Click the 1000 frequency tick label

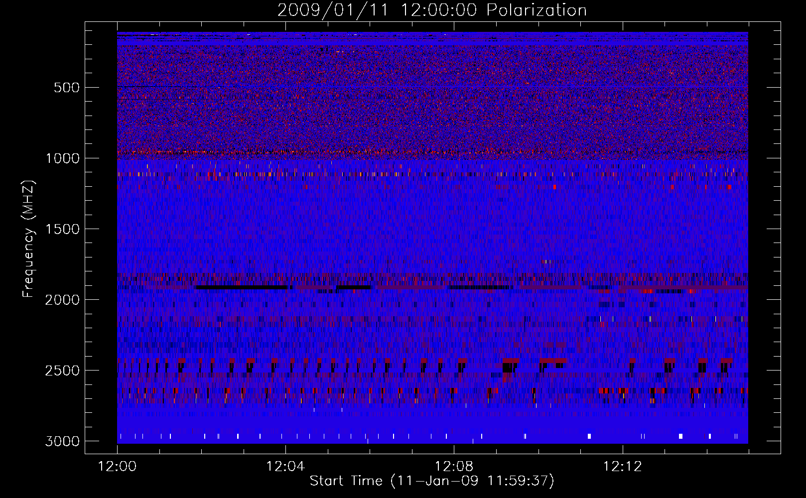62,158
